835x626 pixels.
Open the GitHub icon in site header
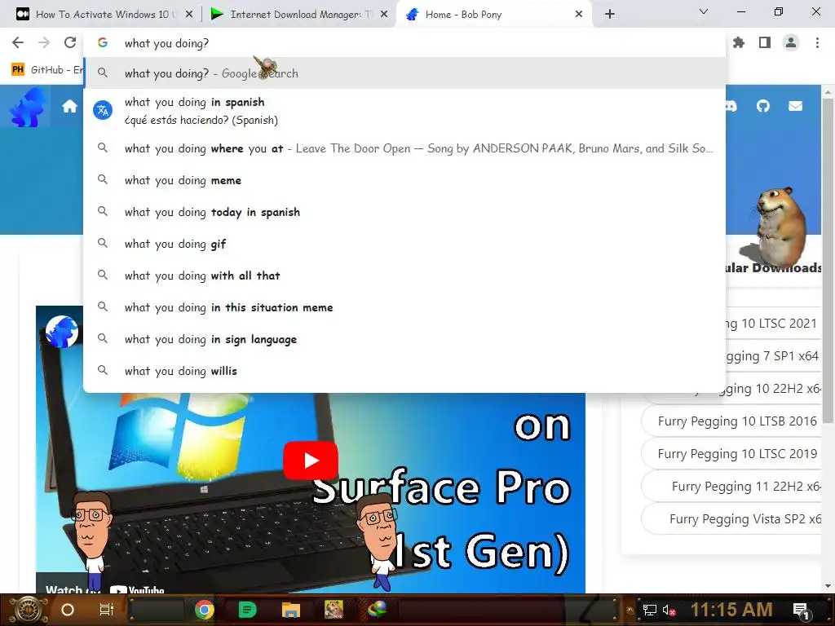tap(763, 107)
